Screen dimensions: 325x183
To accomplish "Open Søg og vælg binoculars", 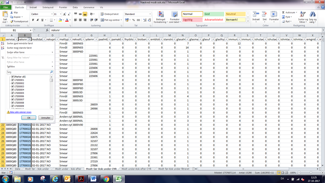I will pyautogui.click(x=312, y=17).
